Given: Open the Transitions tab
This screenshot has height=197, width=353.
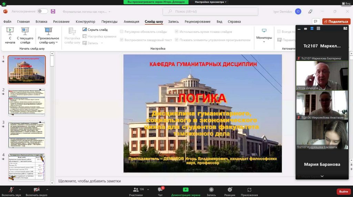Looking at the screenshot, I should pyautogui.click(x=109, y=22).
